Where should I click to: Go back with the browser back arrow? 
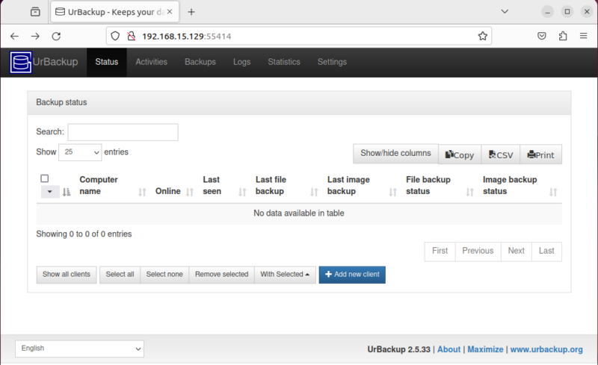(14, 36)
